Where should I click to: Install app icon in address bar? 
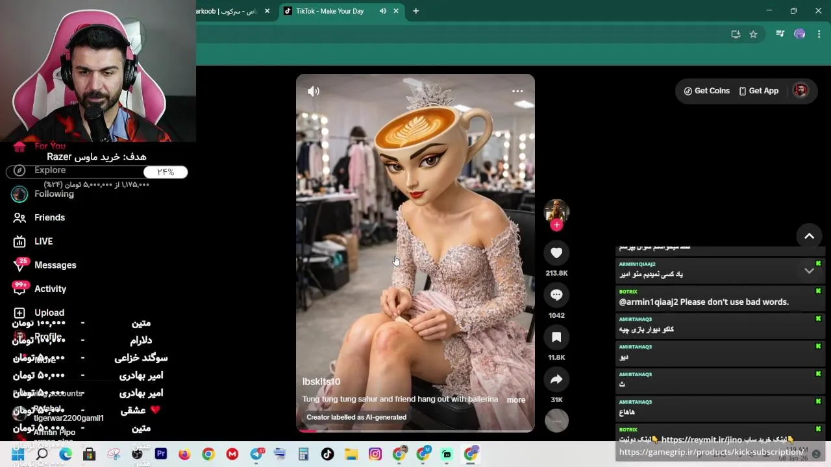pyautogui.click(x=736, y=34)
